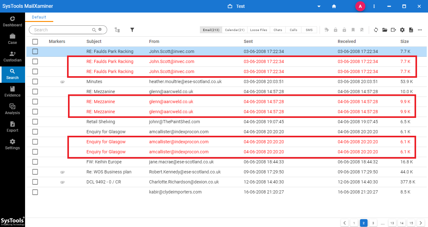Open the Evidence sidebar section
Image resolution: width=428 pixels, height=227 pixels.
pyautogui.click(x=13, y=92)
